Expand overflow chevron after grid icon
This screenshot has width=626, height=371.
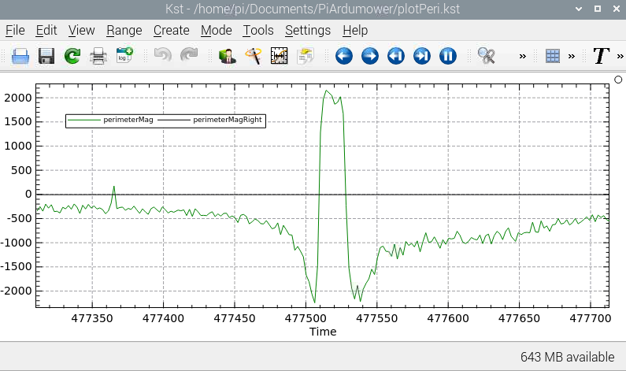pyautogui.click(x=572, y=56)
